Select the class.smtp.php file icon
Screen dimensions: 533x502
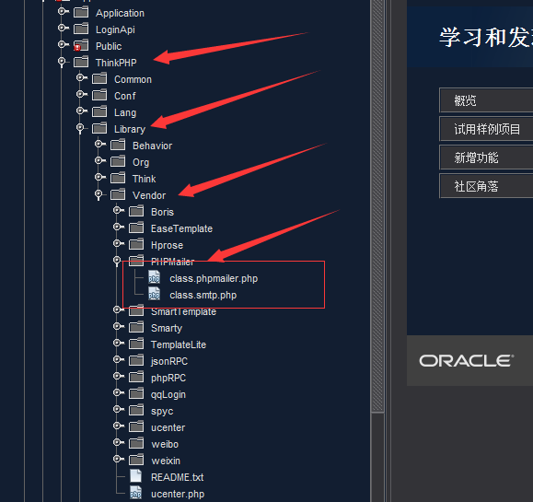(x=154, y=294)
